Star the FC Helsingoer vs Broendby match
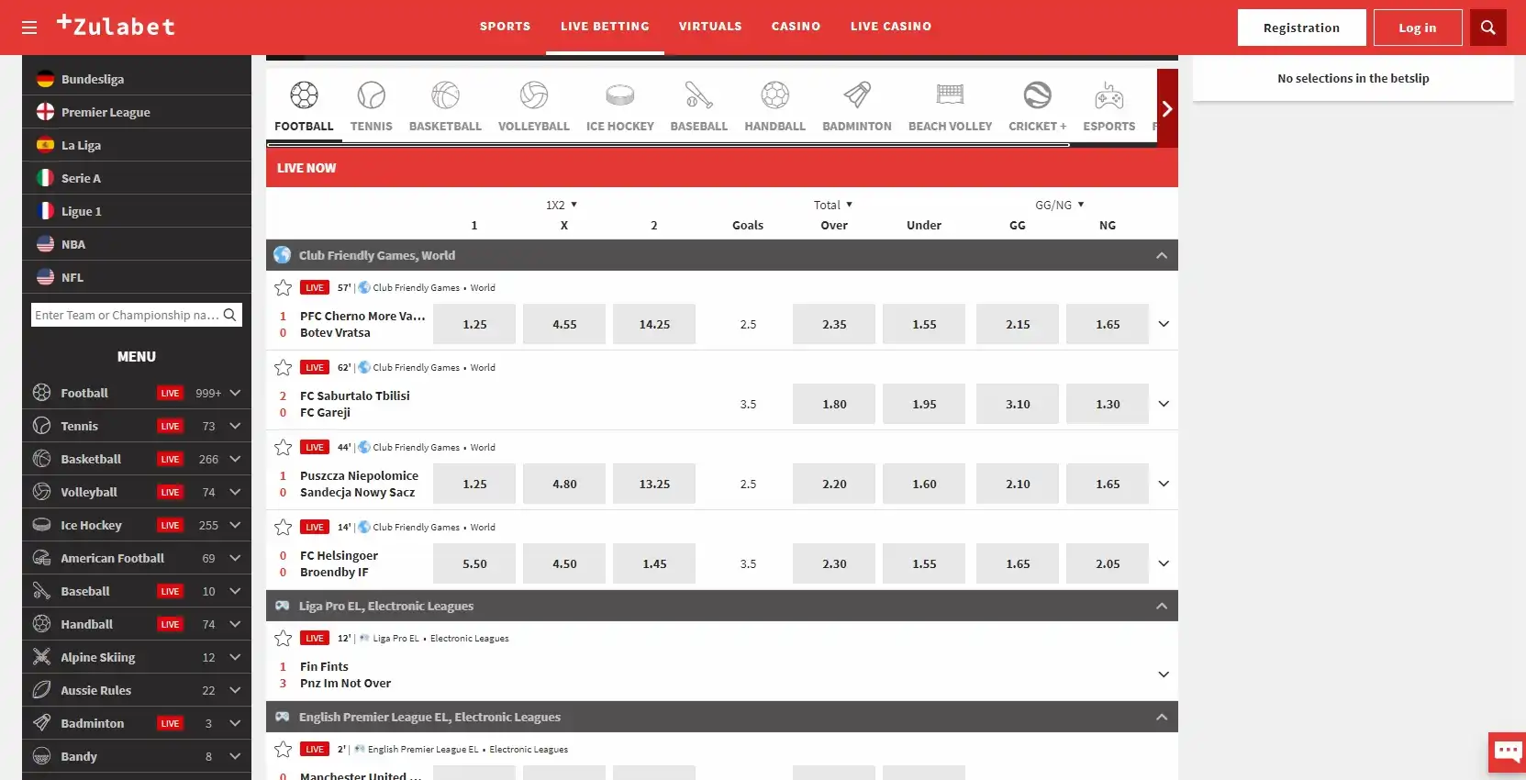The image size is (1526, 780). point(284,528)
